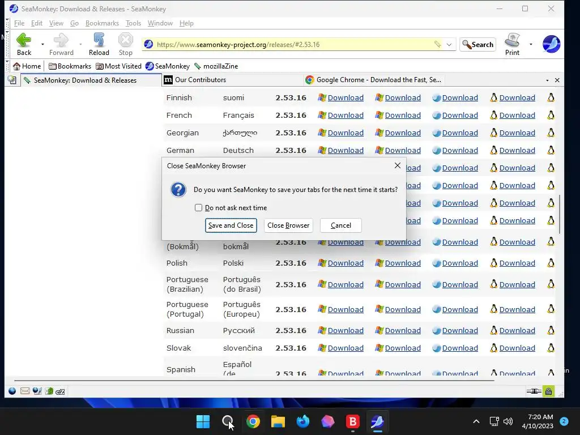Open the View menu

(x=56, y=23)
